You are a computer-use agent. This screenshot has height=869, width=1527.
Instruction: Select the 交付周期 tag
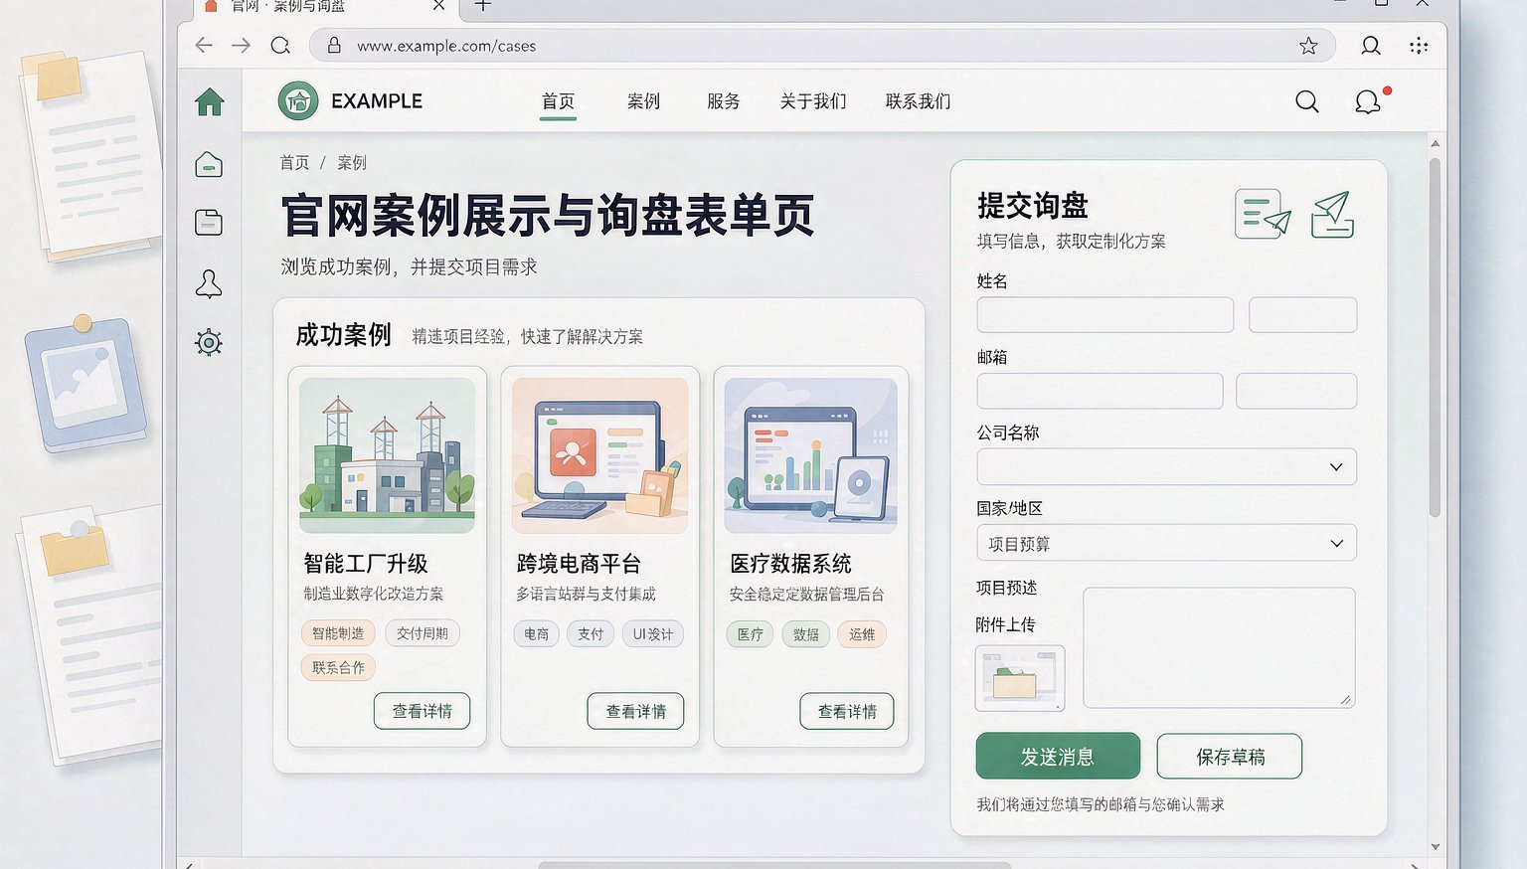422,633
